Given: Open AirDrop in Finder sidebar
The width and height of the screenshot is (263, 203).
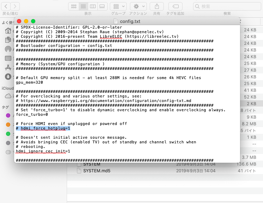Looking at the screenshot, I should (x=8, y=49).
